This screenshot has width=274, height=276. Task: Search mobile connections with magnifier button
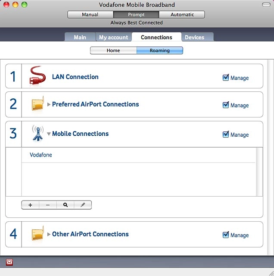(x=65, y=205)
